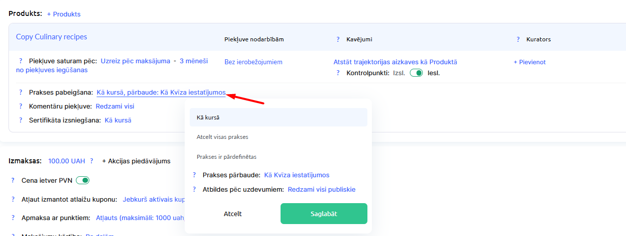Image resolution: width=626 pixels, height=236 pixels.
Task: Click help icon next to Prakses pabeigšana
Action: pos(20,92)
